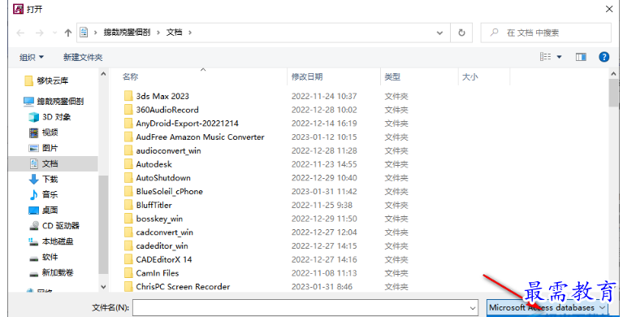Go up one folder level
This screenshot has height=317, width=623.
click(x=68, y=33)
